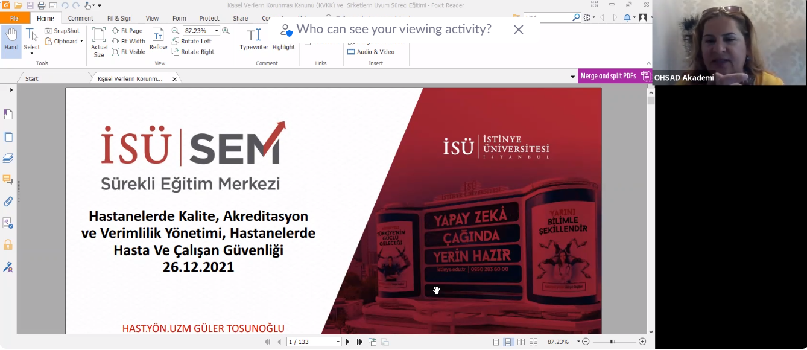Switch to the Protect ribbon tab

point(209,18)
